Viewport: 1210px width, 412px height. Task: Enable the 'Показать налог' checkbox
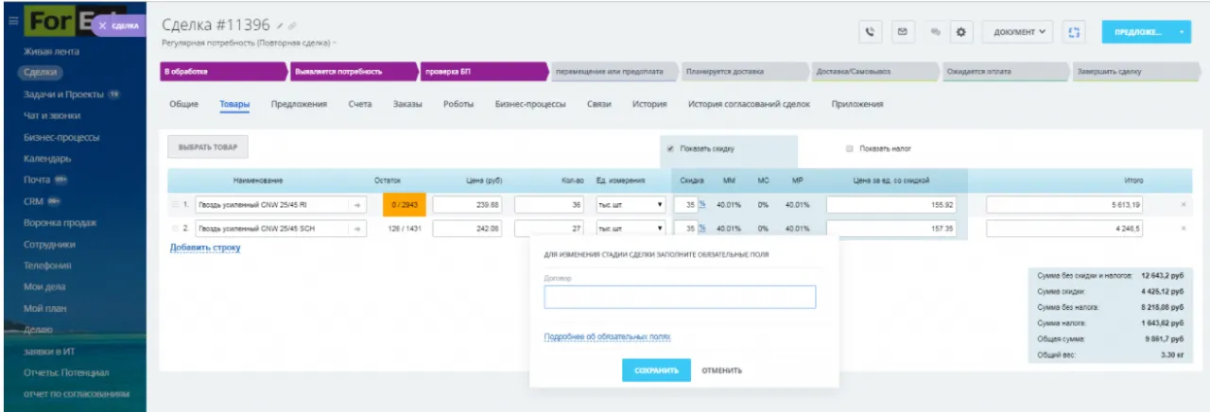coord(850,148)
